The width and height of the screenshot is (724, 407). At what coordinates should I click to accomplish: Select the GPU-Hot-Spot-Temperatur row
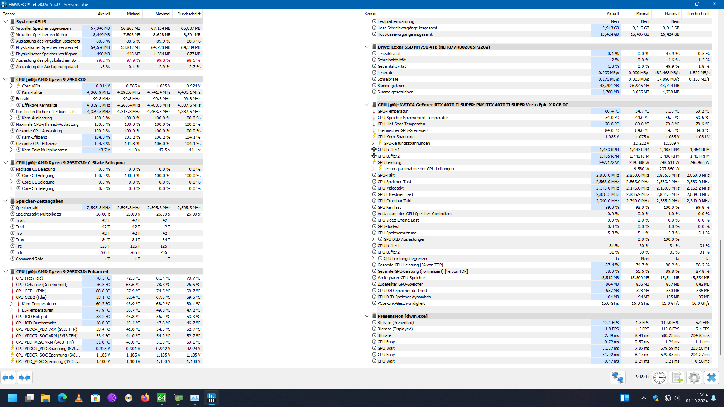[401, 124]
